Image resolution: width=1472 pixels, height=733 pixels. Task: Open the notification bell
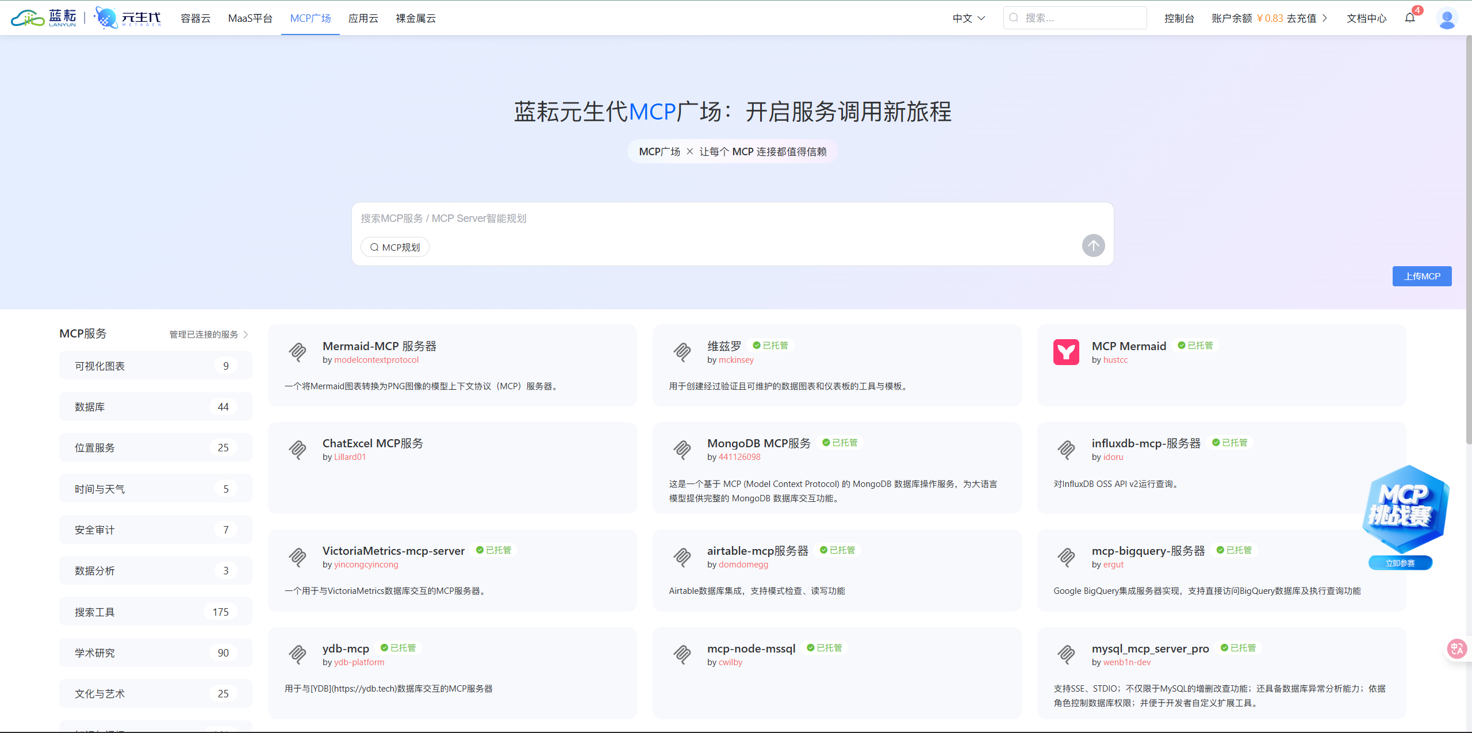pos(1410,18)
